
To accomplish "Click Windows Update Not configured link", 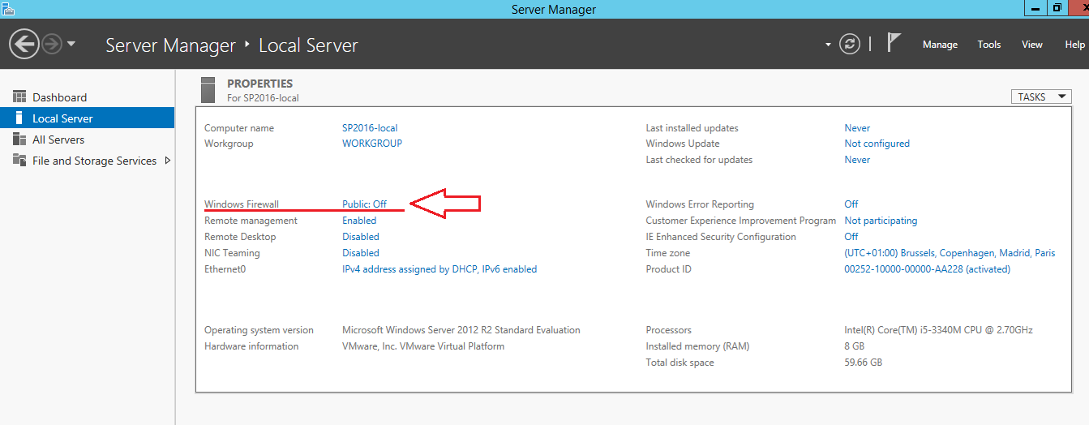I will pos(877,144).
